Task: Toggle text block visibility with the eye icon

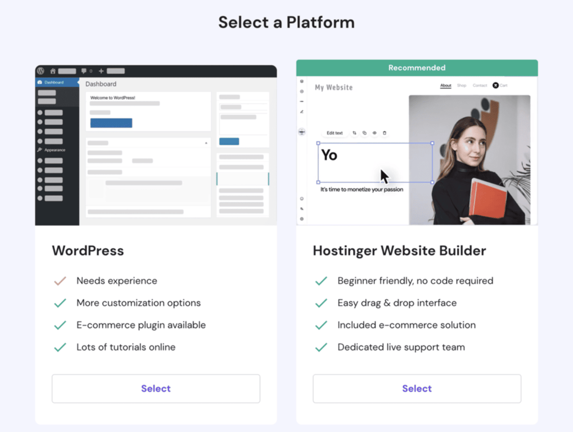Action: click(375, 133)
